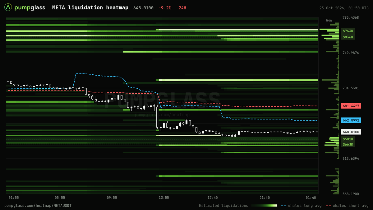Screen dimensions: 373x210
Task: Click the 01:55 time axis label
Action: pos(14,198)
